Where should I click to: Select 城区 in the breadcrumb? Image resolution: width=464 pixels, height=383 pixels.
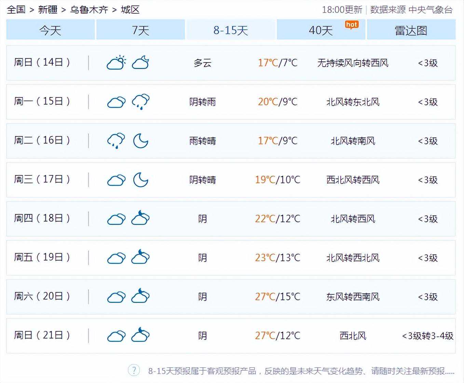[130, 10]
